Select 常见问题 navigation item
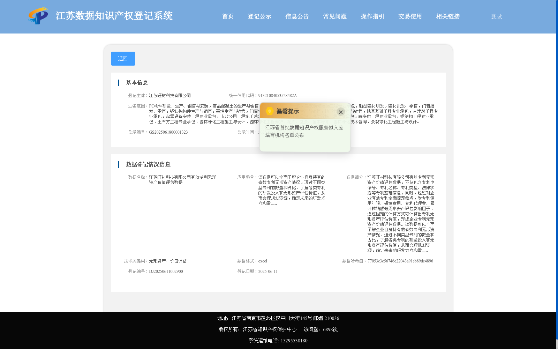Screen dimensions: 558x349 pos(335,16)
